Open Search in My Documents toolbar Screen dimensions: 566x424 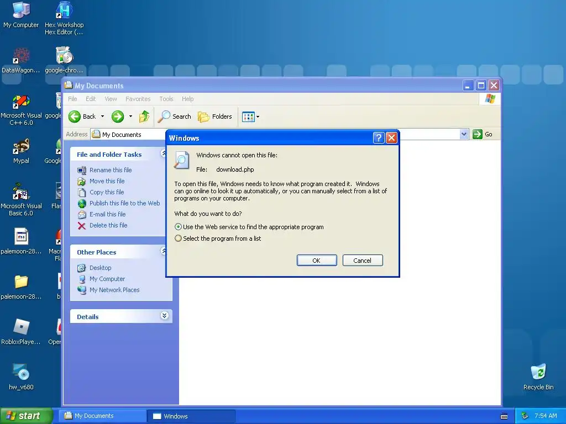175,116
